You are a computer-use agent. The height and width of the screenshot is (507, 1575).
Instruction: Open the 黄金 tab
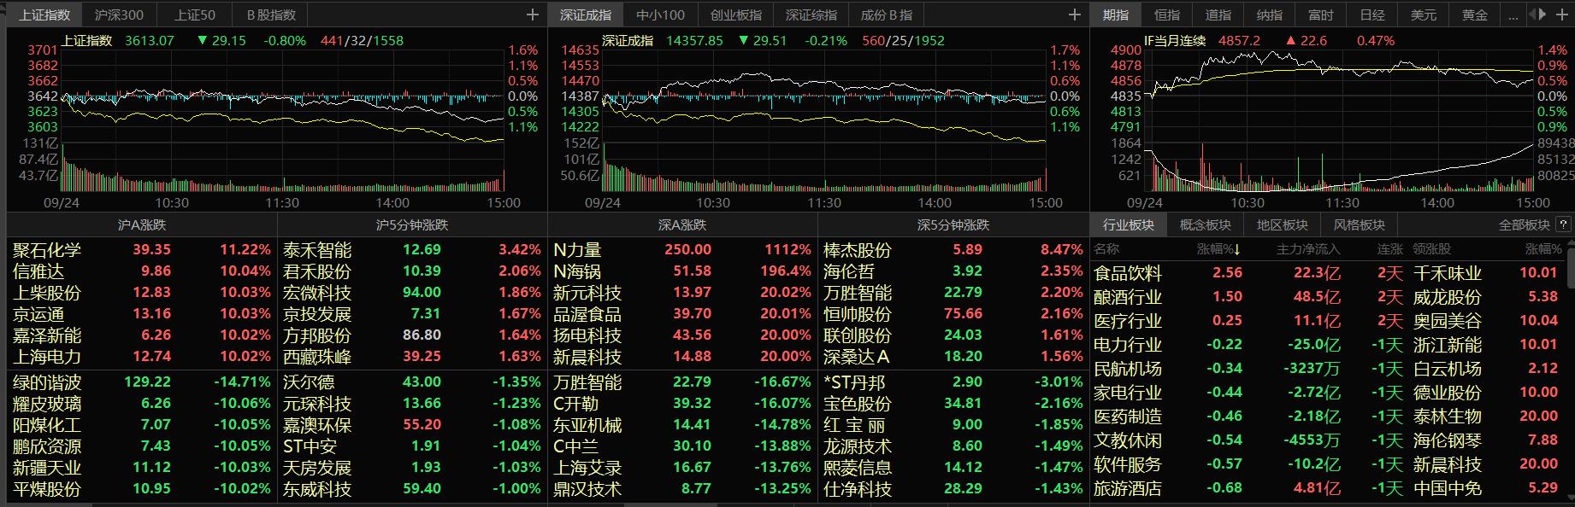coord(1475,15)
